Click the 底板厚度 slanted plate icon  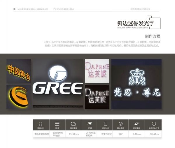click(x=136, y=124)
